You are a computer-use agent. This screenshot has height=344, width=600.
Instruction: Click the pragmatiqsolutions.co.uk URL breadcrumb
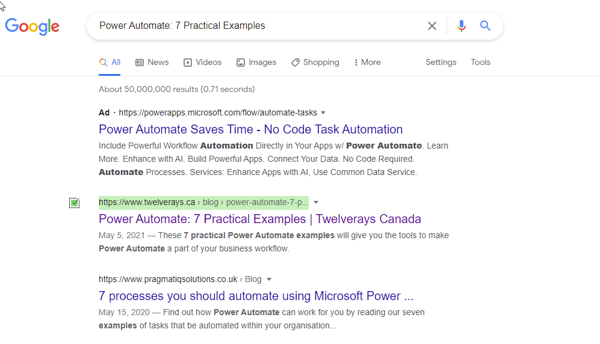pos(180,280)
